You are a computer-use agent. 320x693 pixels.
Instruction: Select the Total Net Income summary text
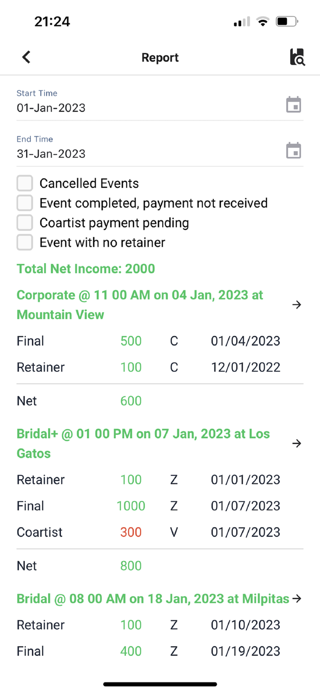pos(85,268)
